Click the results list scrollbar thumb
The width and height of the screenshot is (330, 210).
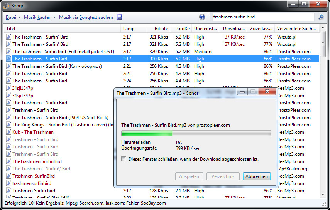click(x=323, y=44)
